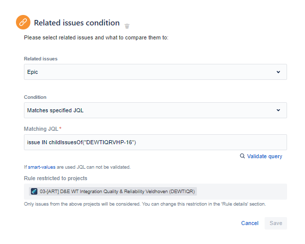Click the orange link condition icon
This screenshot has width=305, height=244.
(23, 23)
